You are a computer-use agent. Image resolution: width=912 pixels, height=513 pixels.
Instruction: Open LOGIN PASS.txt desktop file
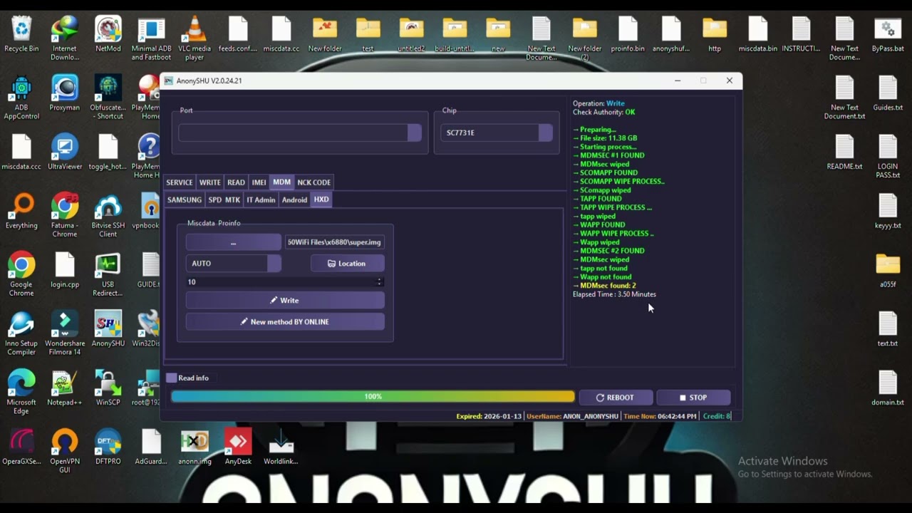(888, 155)
